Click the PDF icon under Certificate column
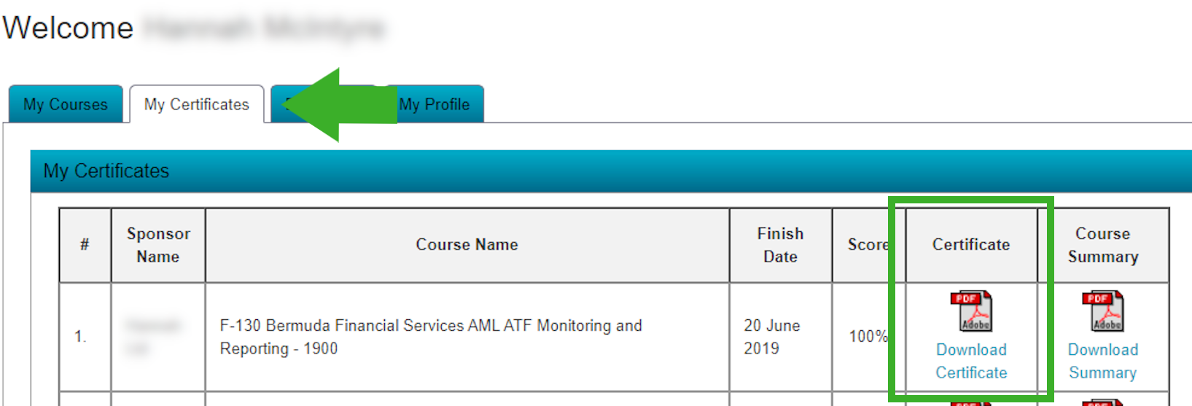This screenshot has width=1192, height=406. [971, 311]
